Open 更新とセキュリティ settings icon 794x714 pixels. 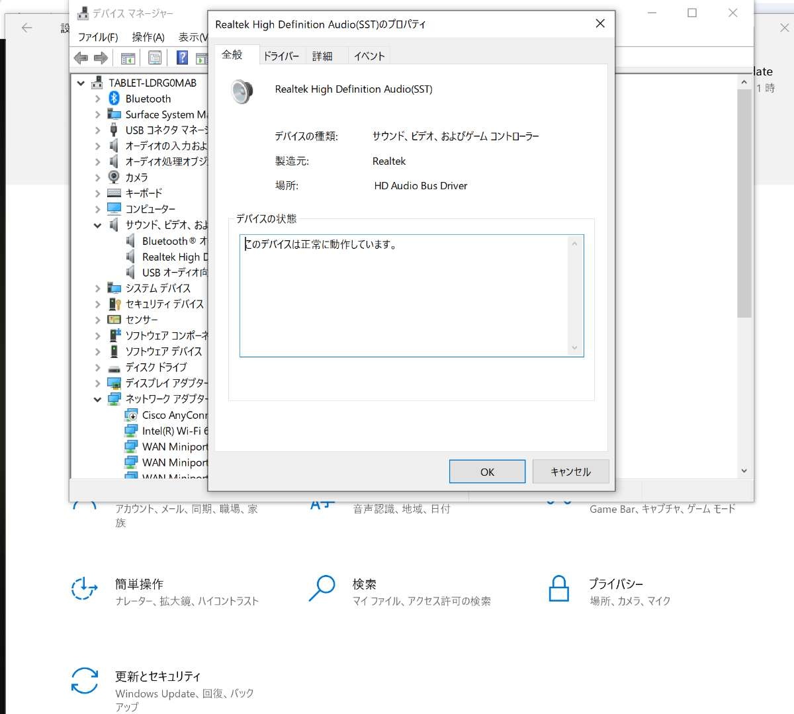(x=85, y=680)
